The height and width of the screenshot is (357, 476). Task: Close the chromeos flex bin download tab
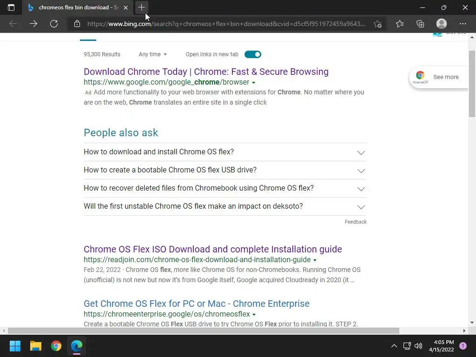pyautogui.click(x=126, y=7)
